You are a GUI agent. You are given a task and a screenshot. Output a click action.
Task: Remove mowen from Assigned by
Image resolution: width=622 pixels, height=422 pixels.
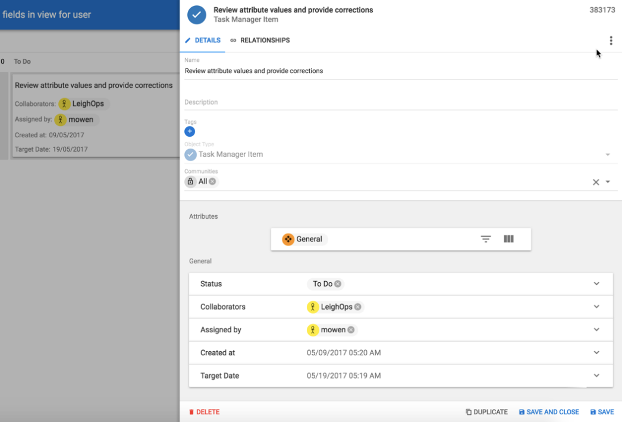point(351,330)
